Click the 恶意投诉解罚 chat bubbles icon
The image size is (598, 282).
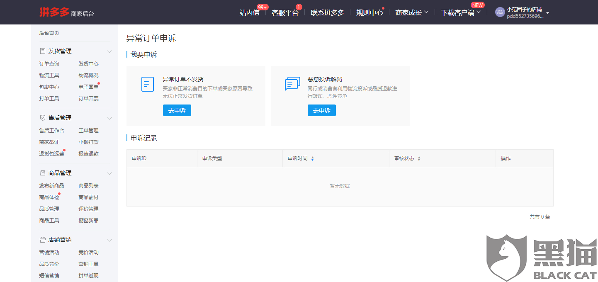click(x=292, y=84)
